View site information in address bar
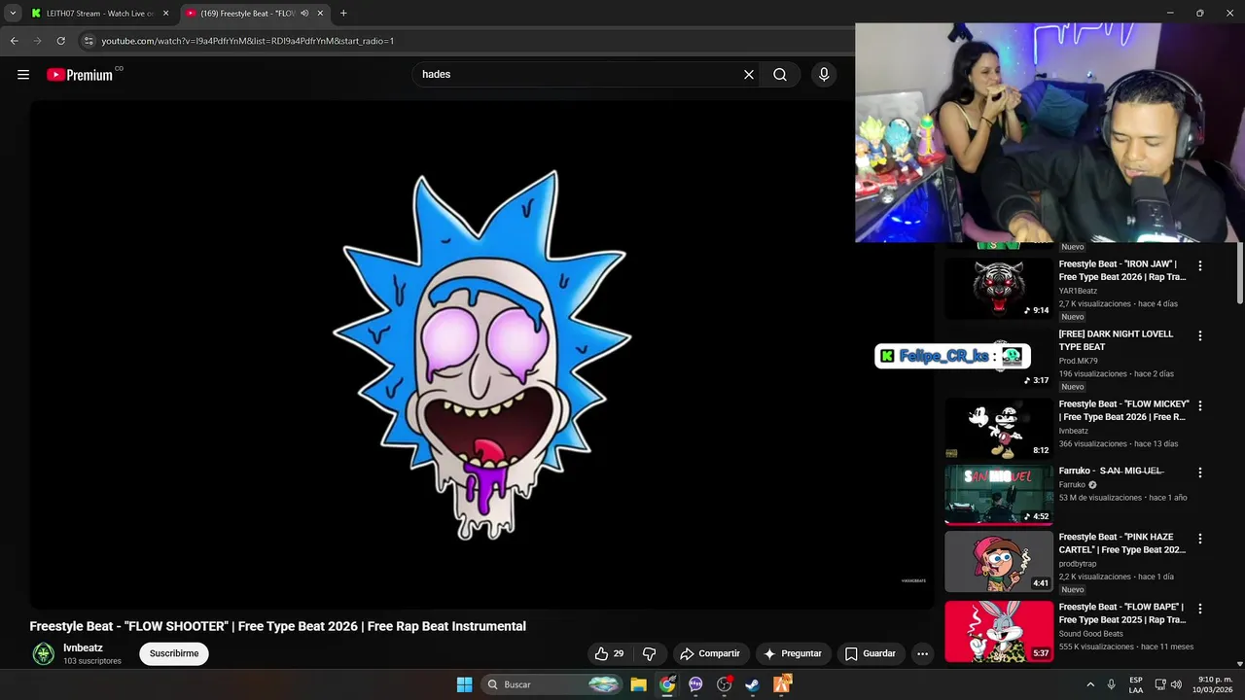The image size is (1245, 700). pyautogui.click(x=89, y=41)
